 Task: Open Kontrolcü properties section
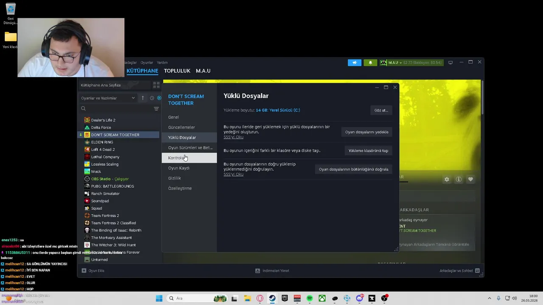(x=189, y=158)
